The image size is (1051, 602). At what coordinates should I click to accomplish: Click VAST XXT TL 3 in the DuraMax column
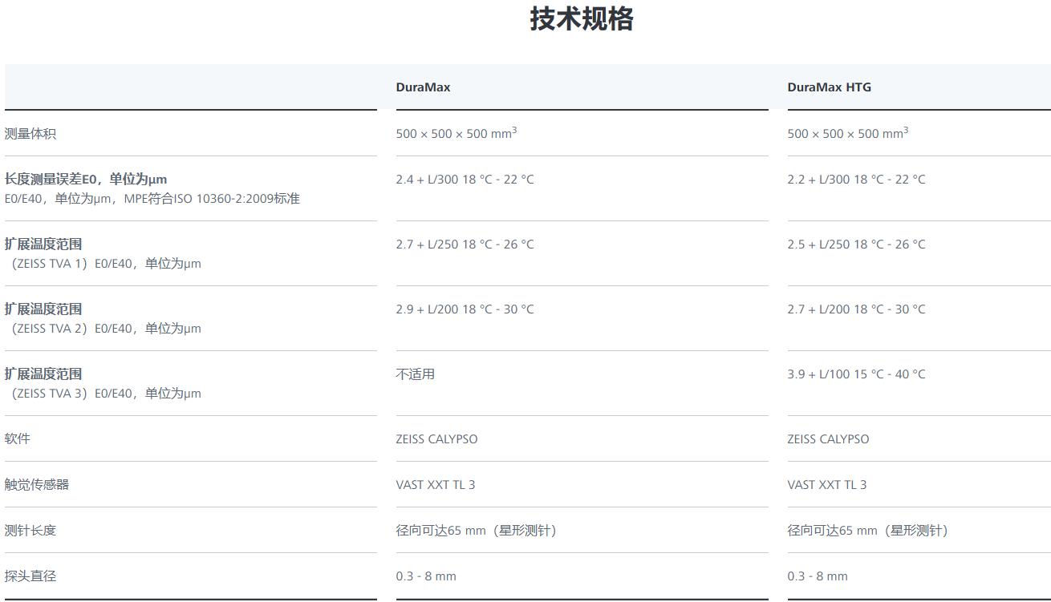click(x=435, y=485)
